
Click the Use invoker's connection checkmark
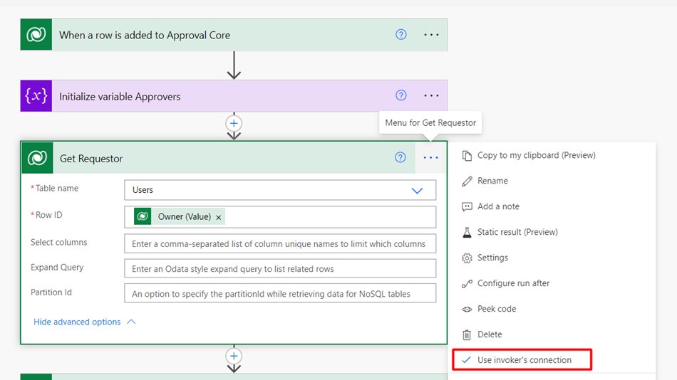coord(466,360)
